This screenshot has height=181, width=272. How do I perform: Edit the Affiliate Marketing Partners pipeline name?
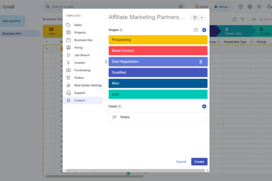click(x=147, y=17)
